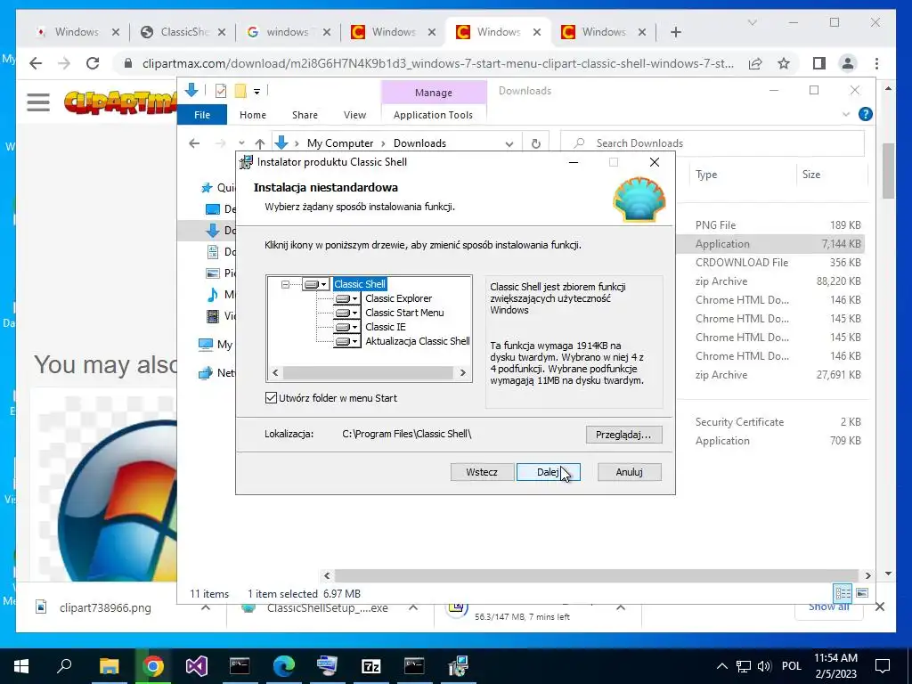Screen dimensions: 912x684
Task: Toggle 'Utwórz folder w menu Start' checkbox
Action: [x=271, y=398]
